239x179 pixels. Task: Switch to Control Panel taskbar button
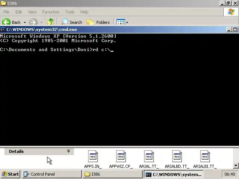point(52,174)
